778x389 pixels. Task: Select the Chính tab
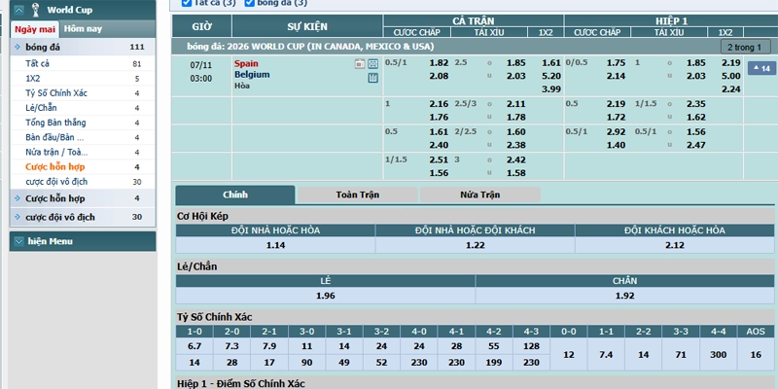pyautogui.click(x=235, y=194)
